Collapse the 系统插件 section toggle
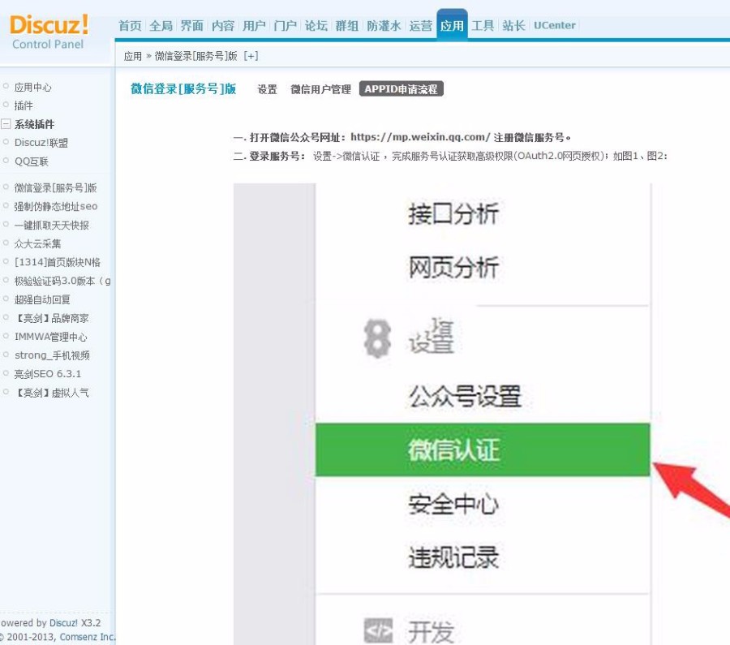 (x=6, y=124)
